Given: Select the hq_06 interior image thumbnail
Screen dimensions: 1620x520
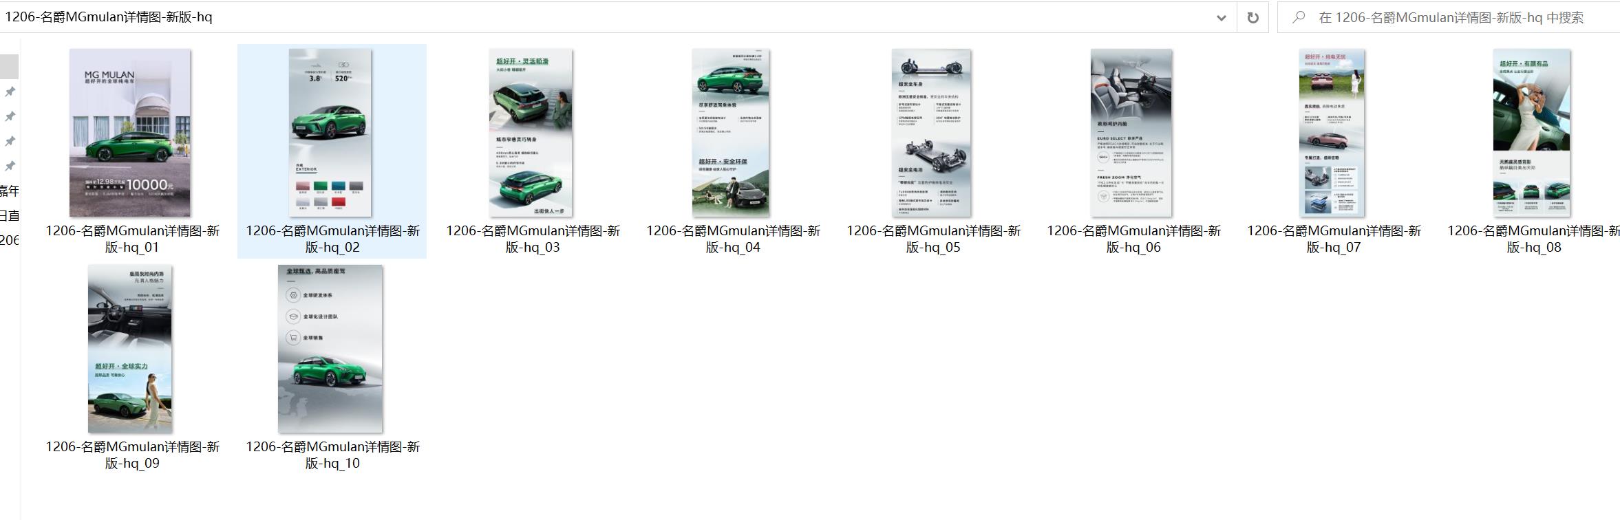Looking at the screenshot, I should [x=1131, y=133].
